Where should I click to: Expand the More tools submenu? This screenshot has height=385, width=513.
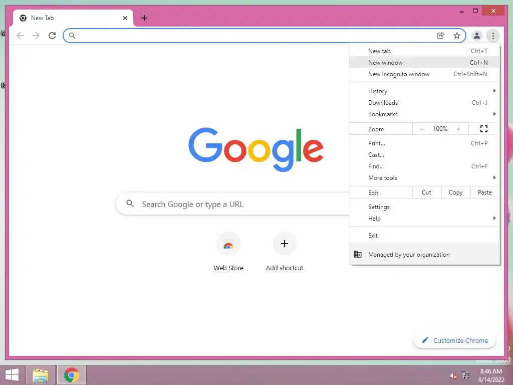pyautogui.click(x=424, y=178)
